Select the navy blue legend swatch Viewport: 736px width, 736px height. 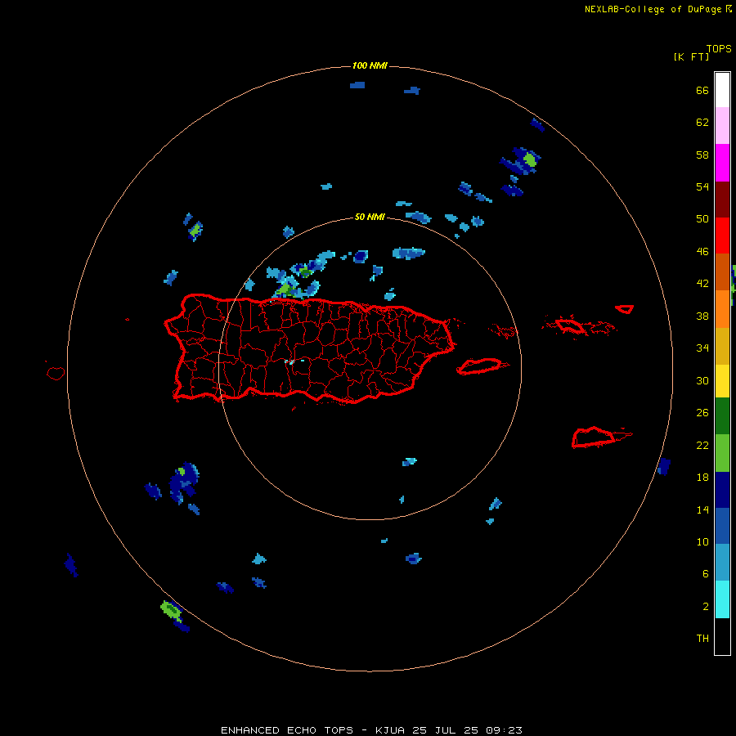[x=722, y=490]
